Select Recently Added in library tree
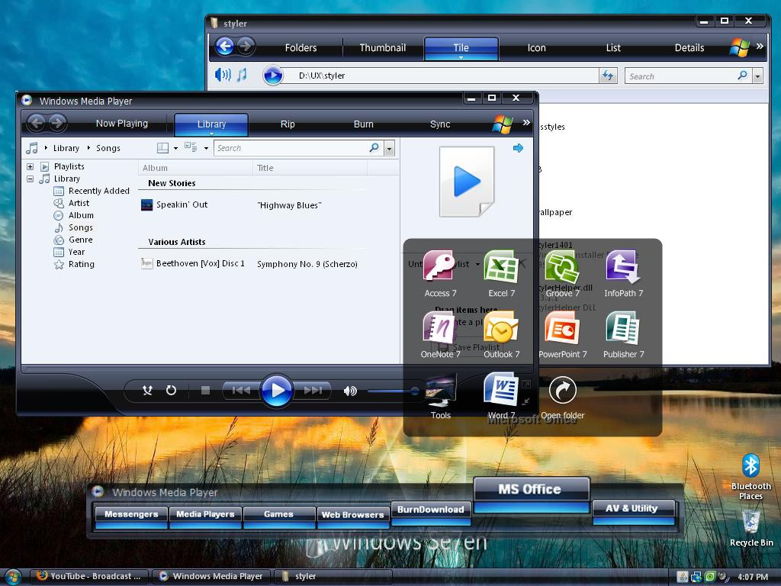 (98, 191)
